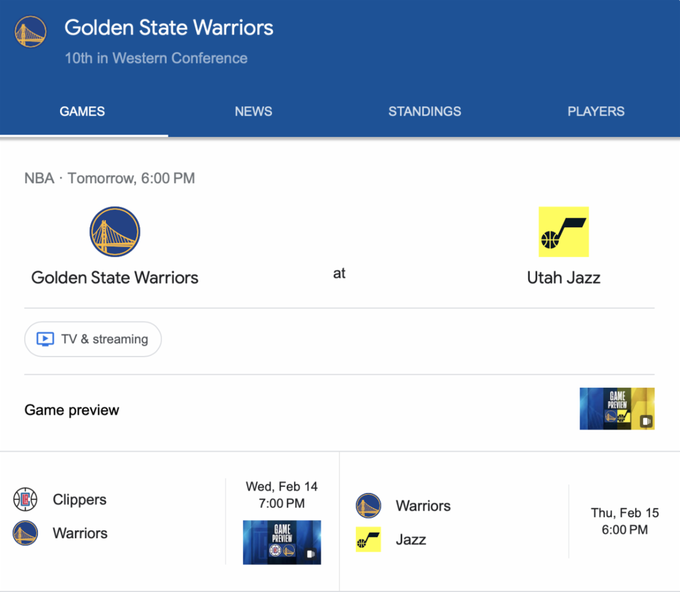Open the Clippers vs Warriors preview thumbnail

click(x=282, y=542)
